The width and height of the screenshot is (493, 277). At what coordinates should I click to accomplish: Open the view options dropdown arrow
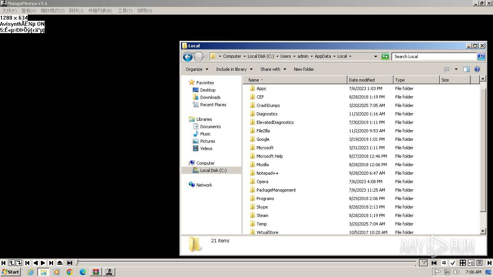[456, 69]
